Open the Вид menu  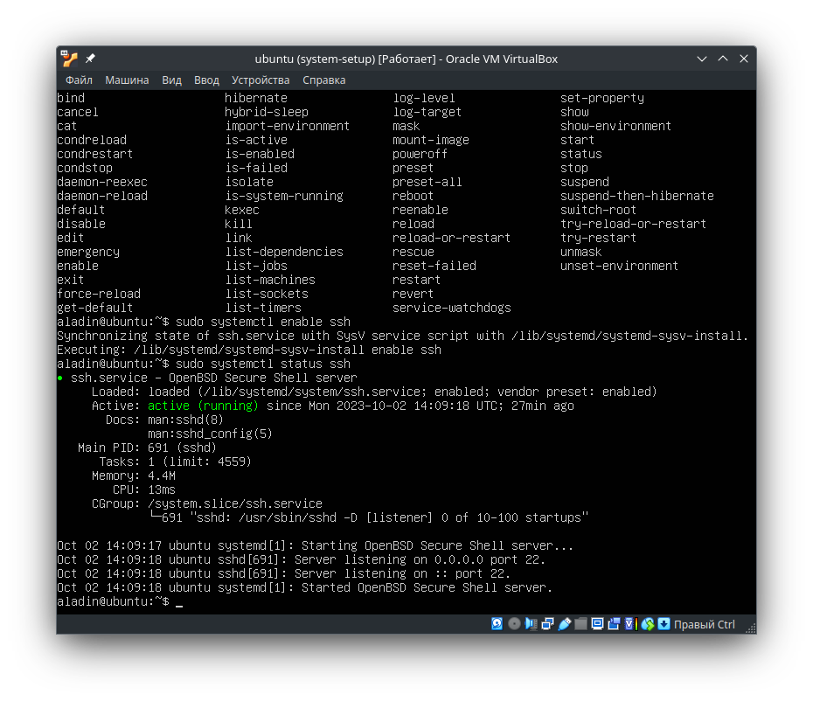(x=171, y=80)
